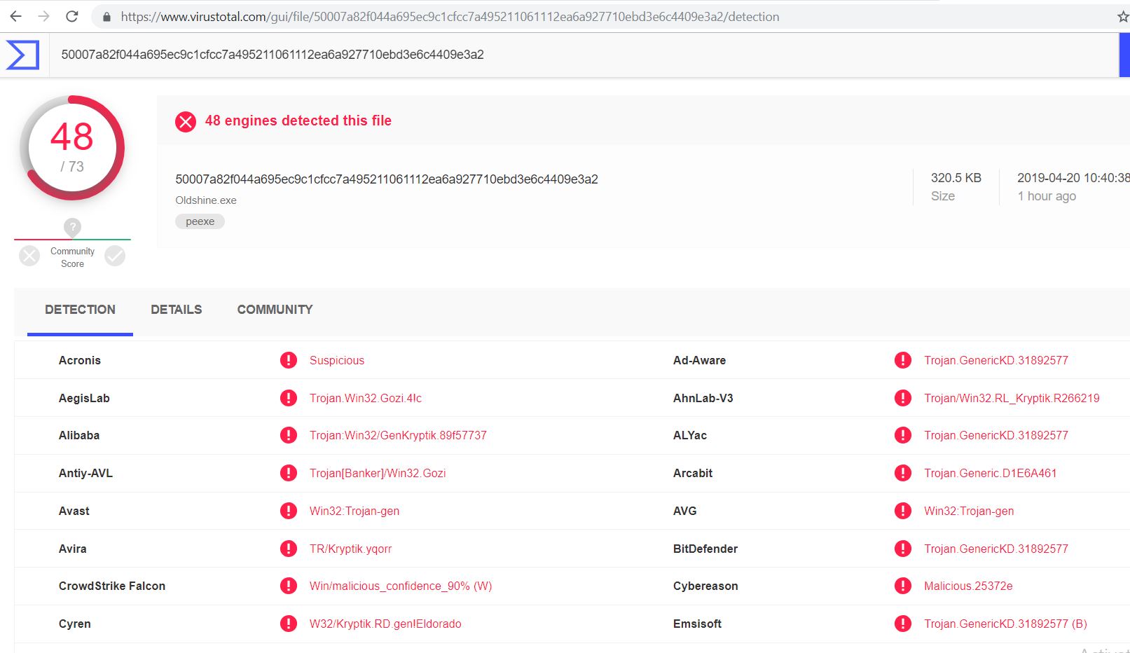
Task: Select 'W32/Kryptik.RD.gen!Eldorado' result
Action: pos(385,624)
